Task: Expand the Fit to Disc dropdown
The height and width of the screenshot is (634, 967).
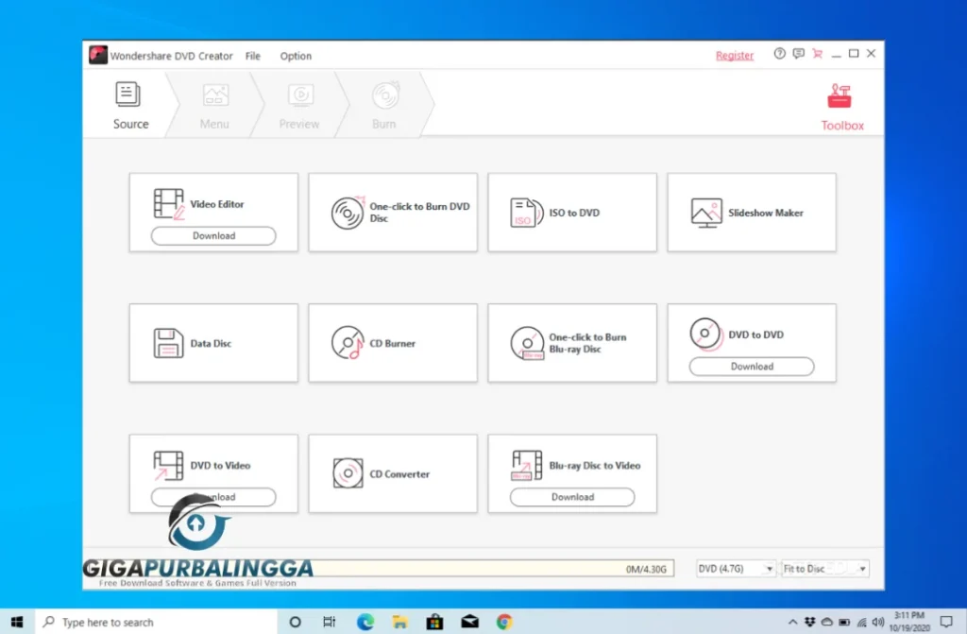Action: (823, 568)
